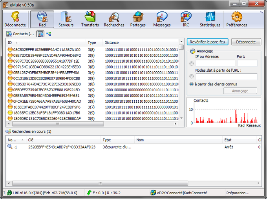
Task: Sort searches by the Type column
Action: click(x=117, y=140)
